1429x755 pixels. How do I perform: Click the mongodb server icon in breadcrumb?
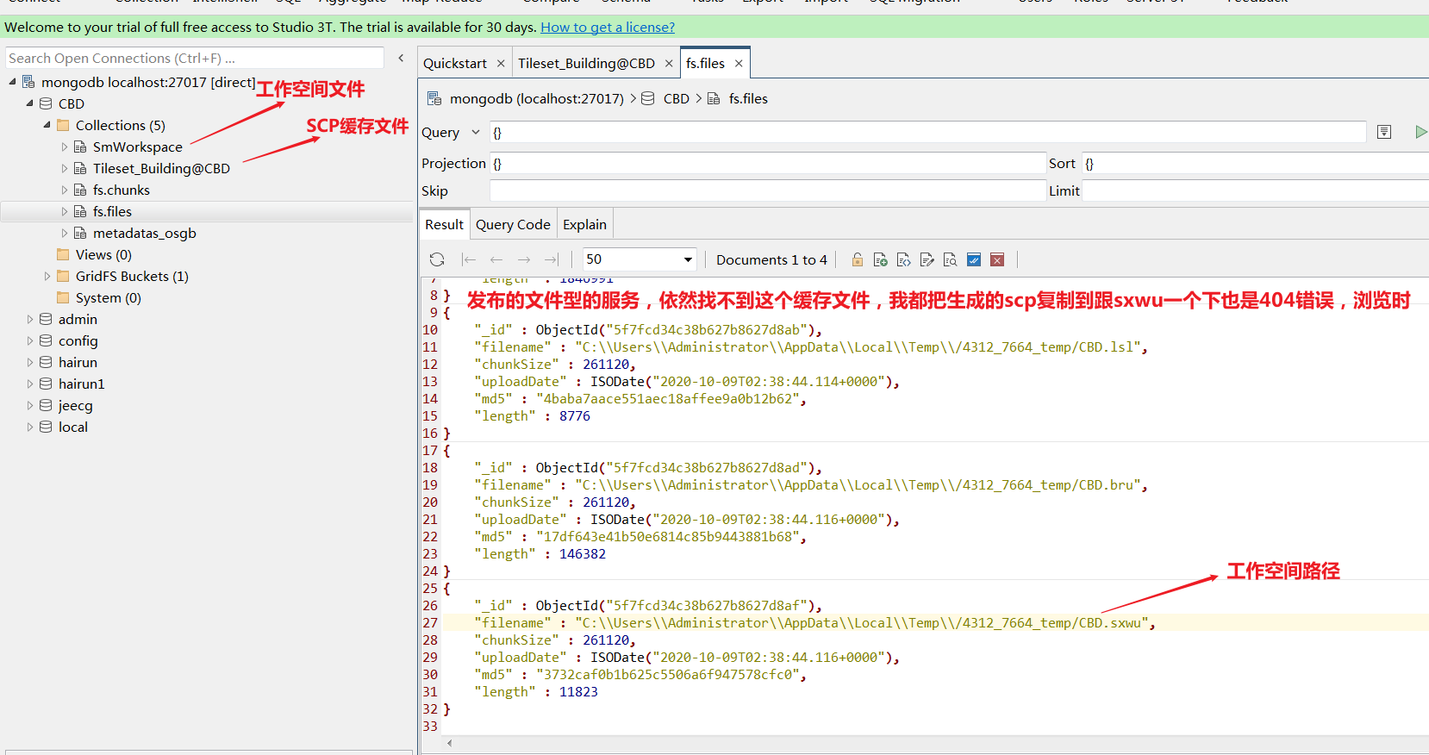click(x=434, y=98)
